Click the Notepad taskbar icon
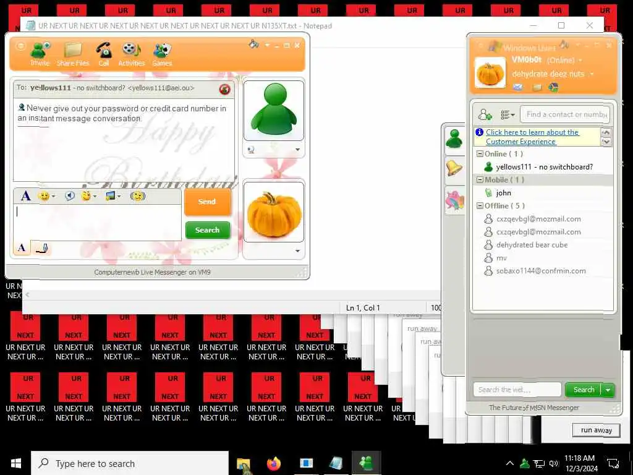Viewport: 633px width, 475px height. pyautogui.click(x=336, y=463)
